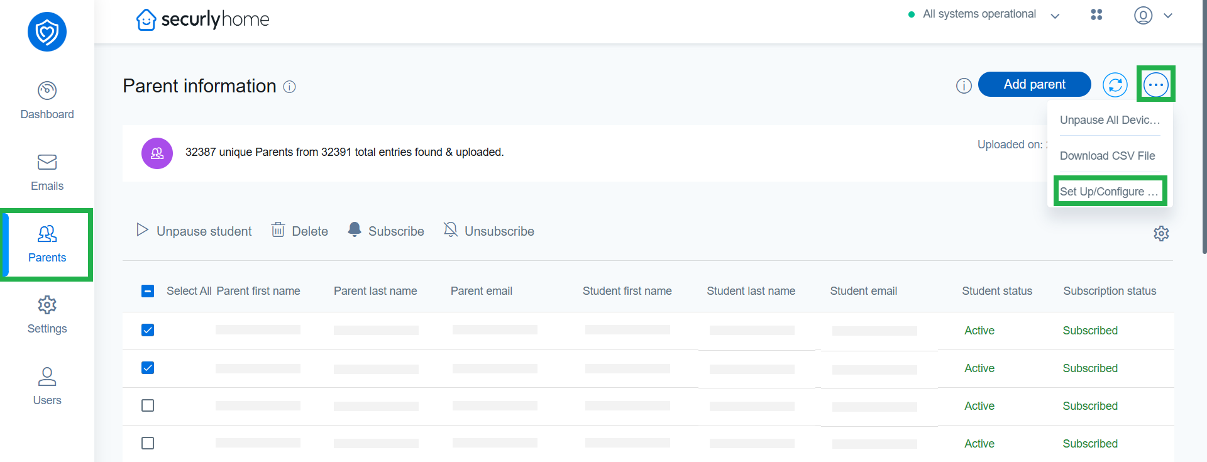Click Unsubscribe in the action bar
The width and height of the screenshot is (1207, 462).
[x=489, y=231]
